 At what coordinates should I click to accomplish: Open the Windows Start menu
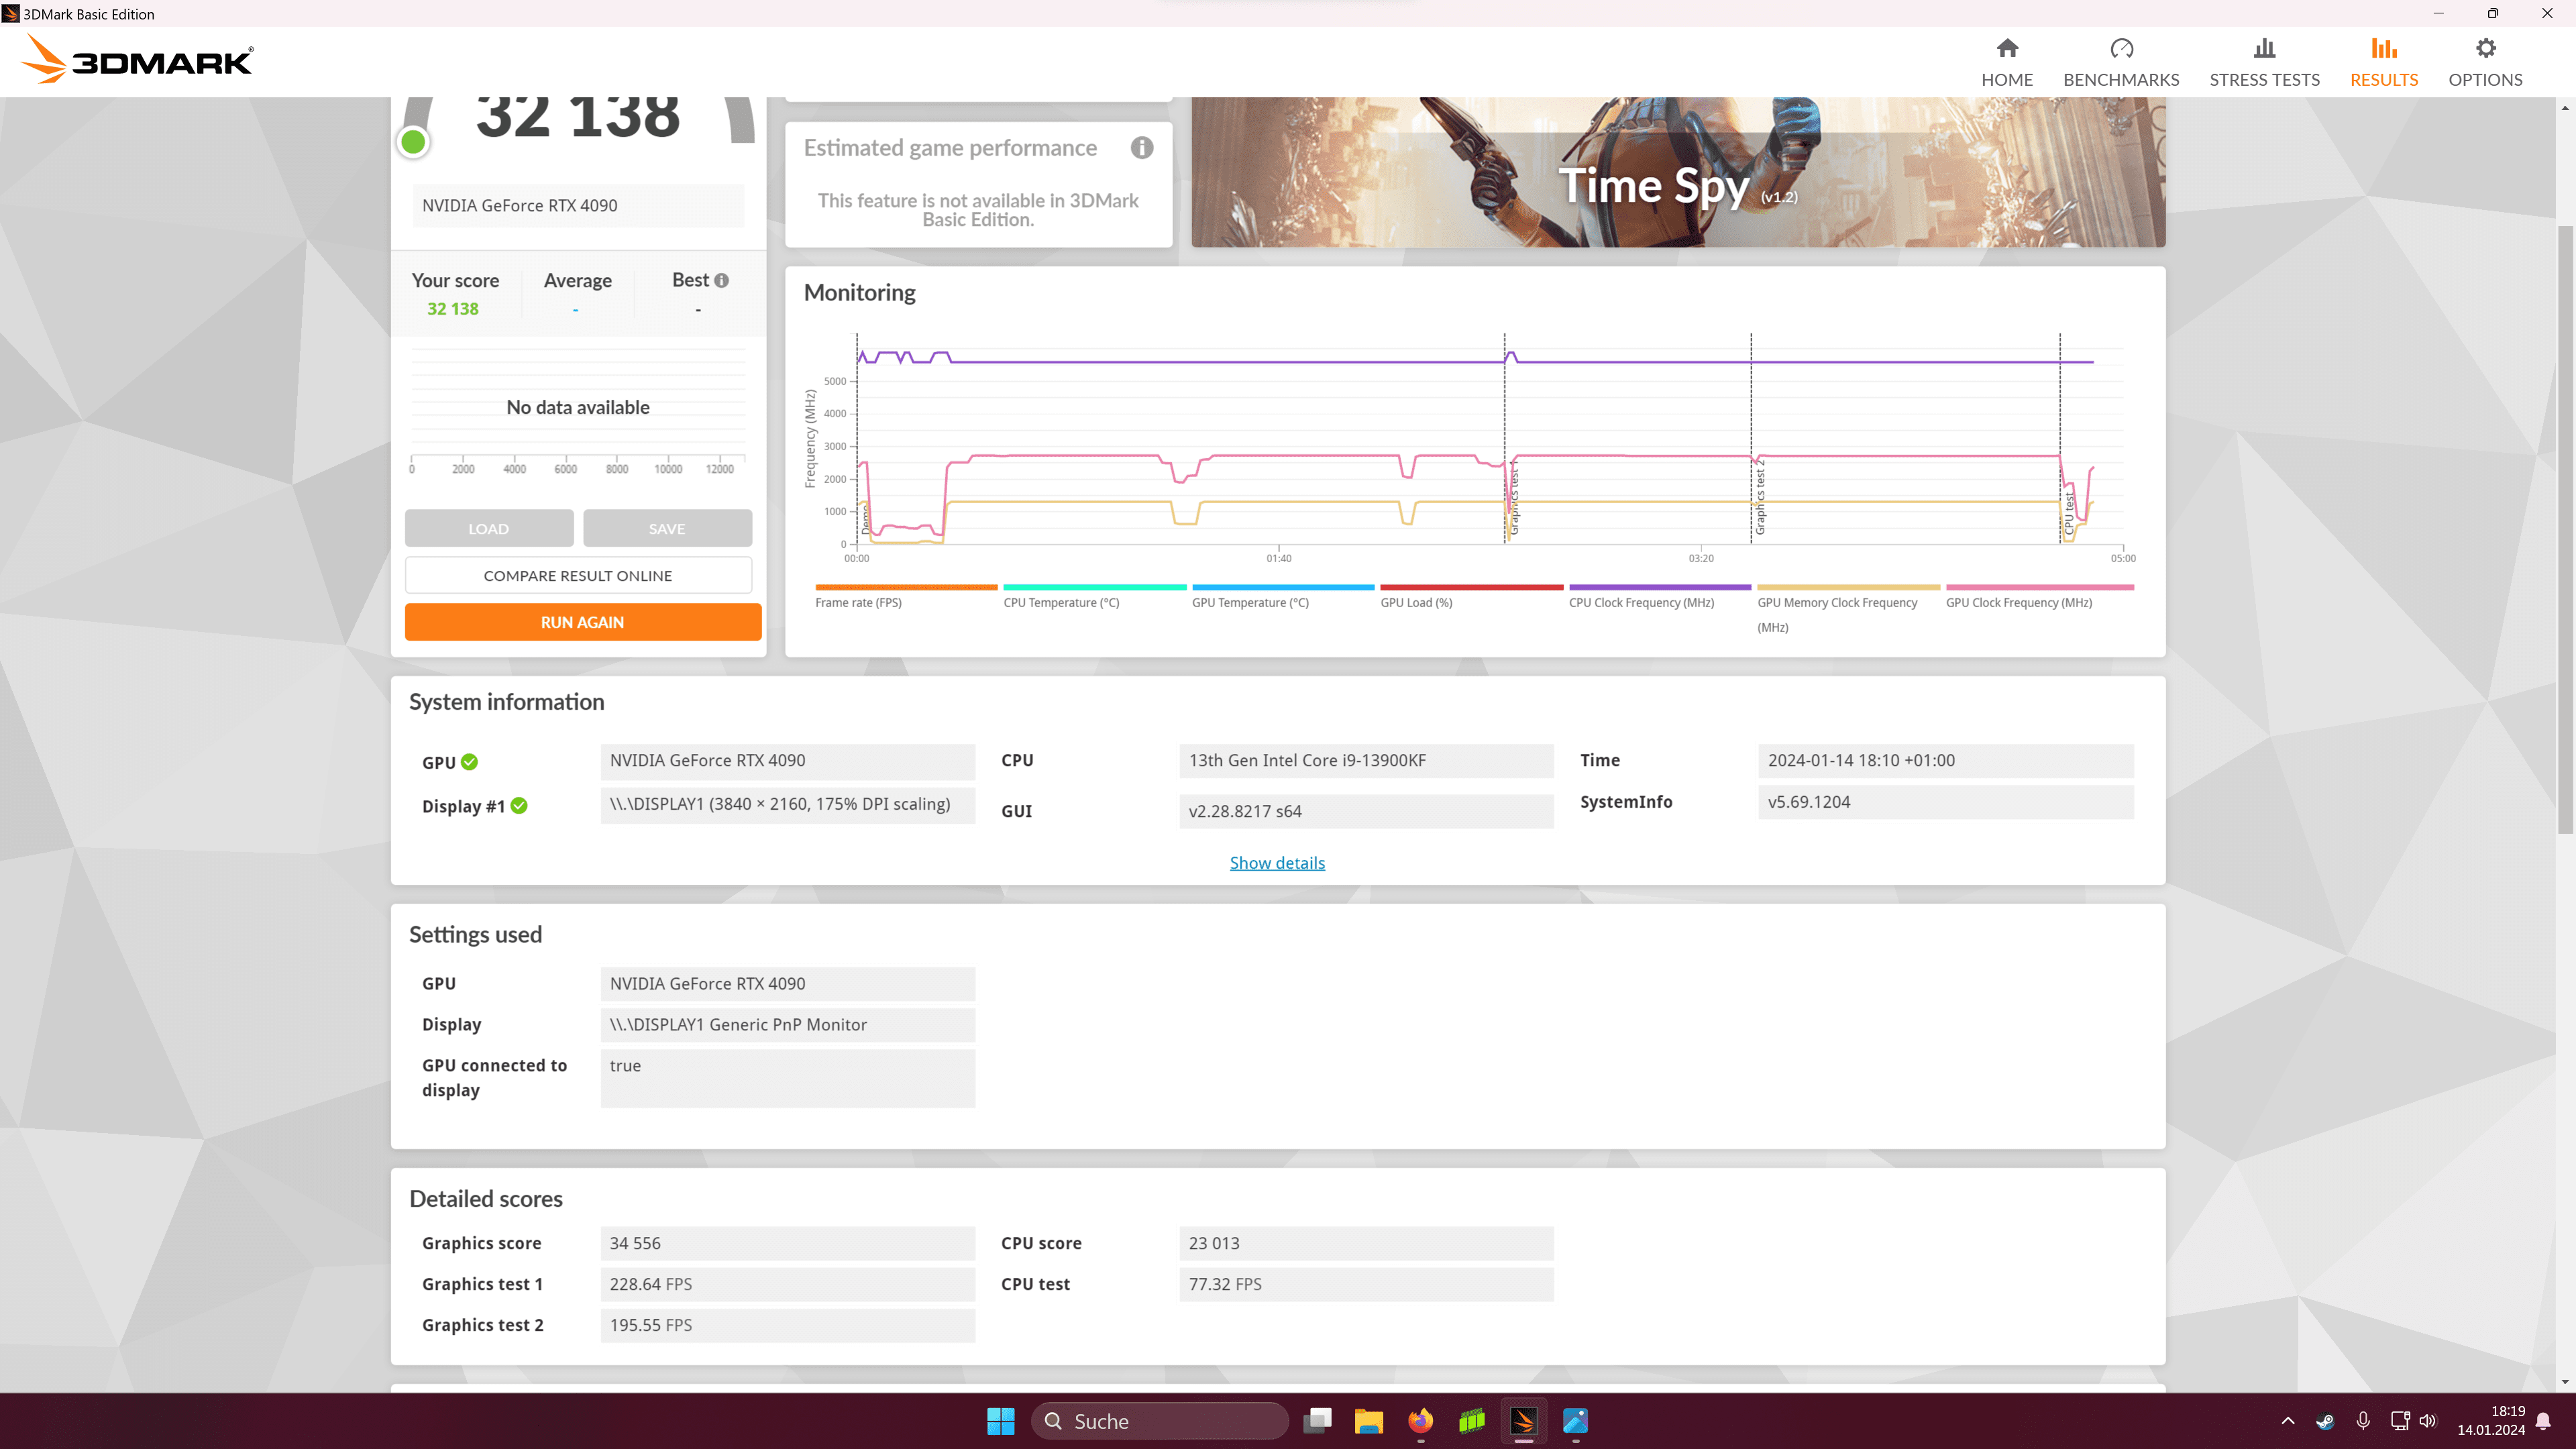pos(1000,1421)
